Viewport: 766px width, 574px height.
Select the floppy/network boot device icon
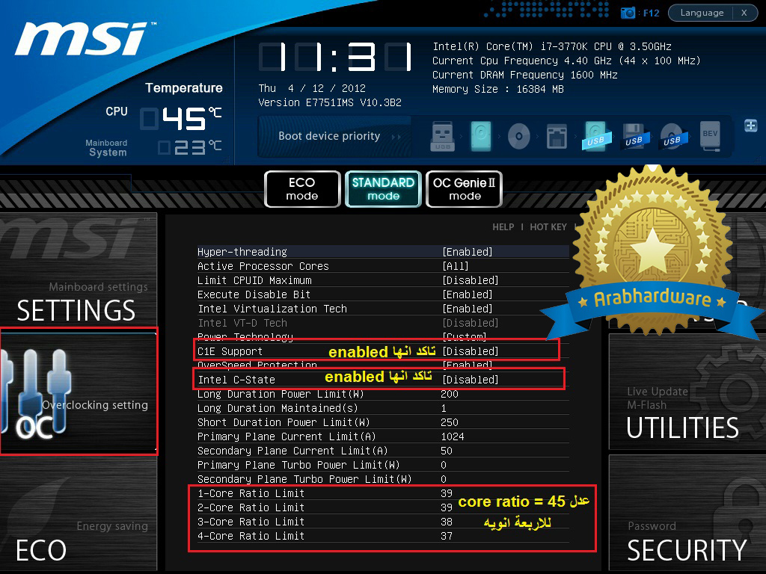[x=557, y=136]
